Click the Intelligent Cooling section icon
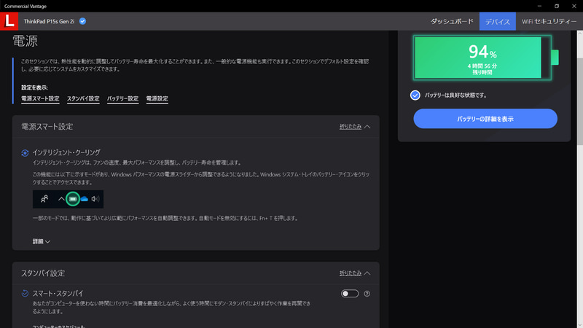The image size is (583, 328). pyautogui.click(x=25, y=153)
